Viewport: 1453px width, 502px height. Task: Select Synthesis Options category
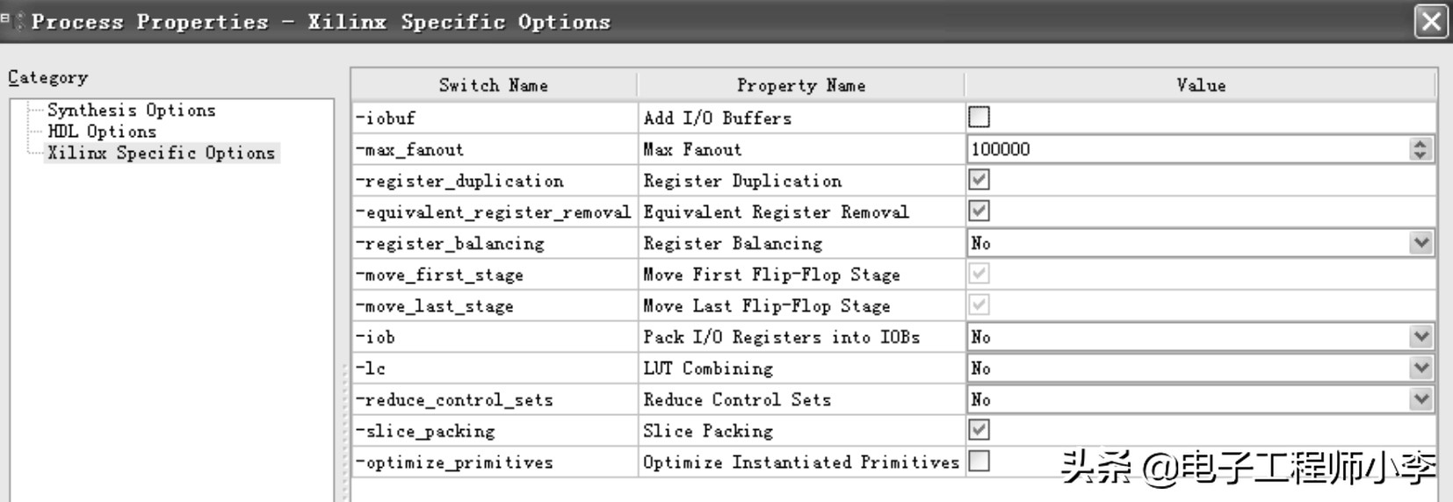coord(131,111)
